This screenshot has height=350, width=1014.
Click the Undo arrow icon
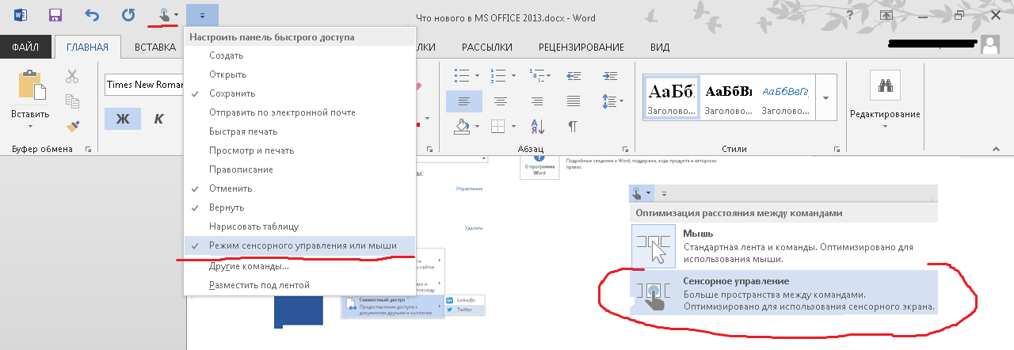coord(92,15)
